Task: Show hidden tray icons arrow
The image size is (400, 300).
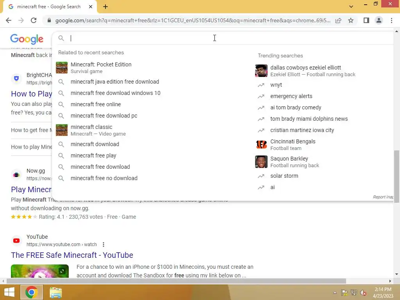Action: [335, 293]
